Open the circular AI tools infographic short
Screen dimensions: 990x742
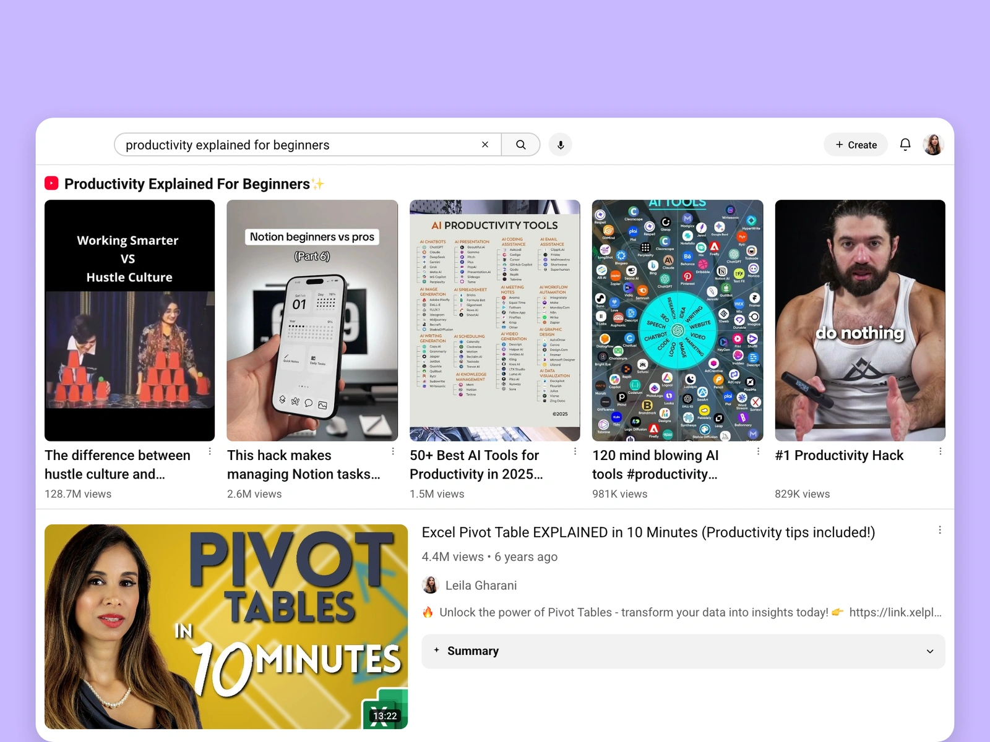click(x=678, y=320)
